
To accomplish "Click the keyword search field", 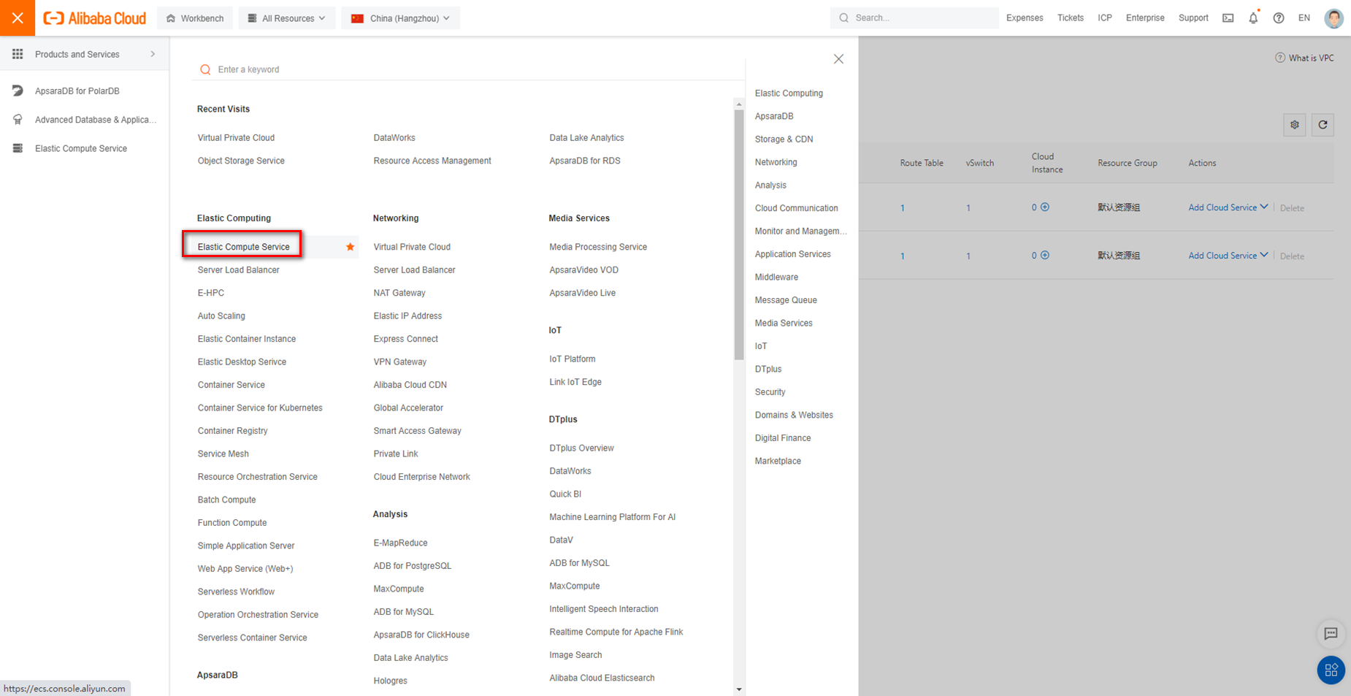I will [x=467, y=69].
